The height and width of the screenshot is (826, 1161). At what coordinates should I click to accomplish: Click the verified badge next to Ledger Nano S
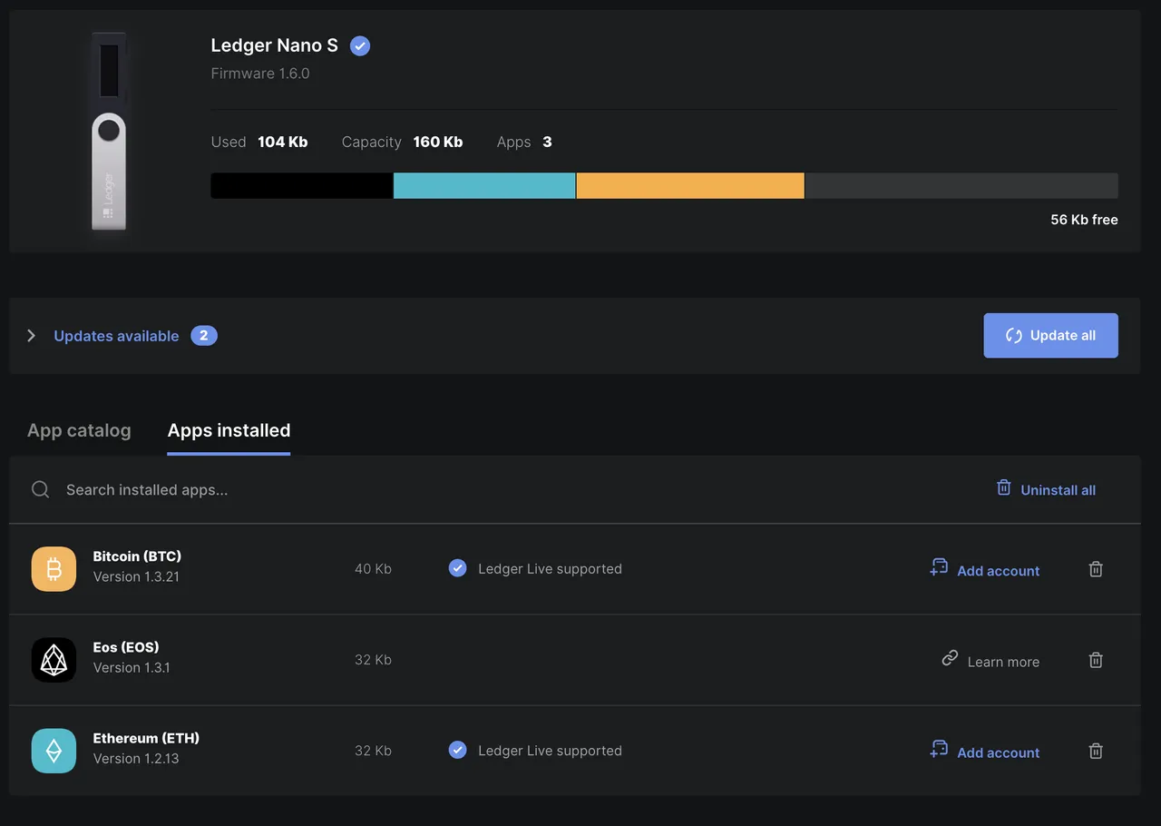click(360, 45)
